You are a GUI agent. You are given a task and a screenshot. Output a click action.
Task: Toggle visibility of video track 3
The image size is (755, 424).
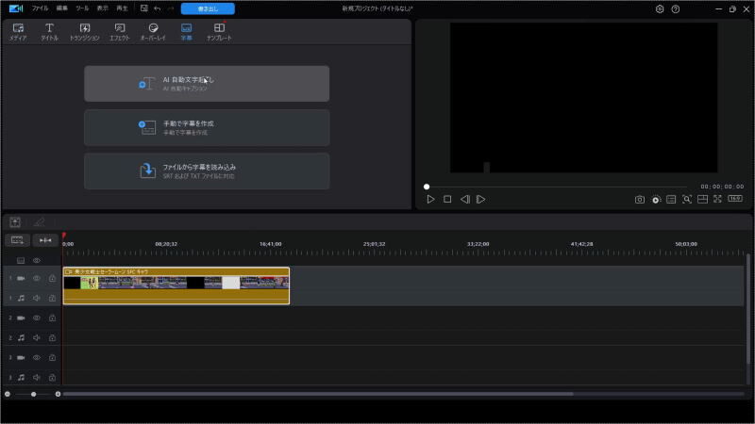[x=37, y=358]
